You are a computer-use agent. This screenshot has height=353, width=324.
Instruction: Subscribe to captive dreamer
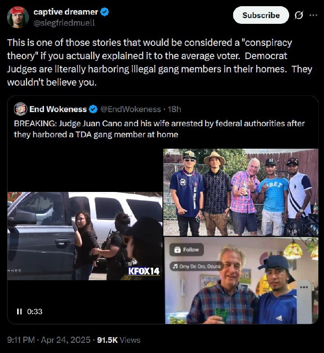261,15
